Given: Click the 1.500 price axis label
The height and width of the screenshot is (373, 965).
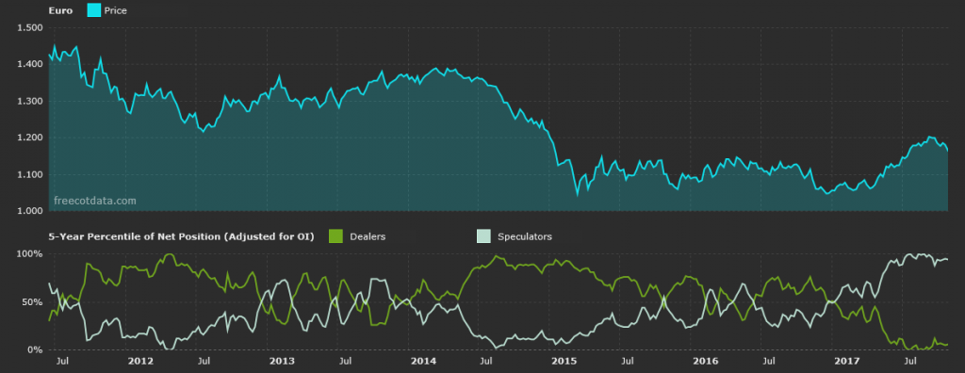Looking at the screenshot, I should click(x=29, y=27).
